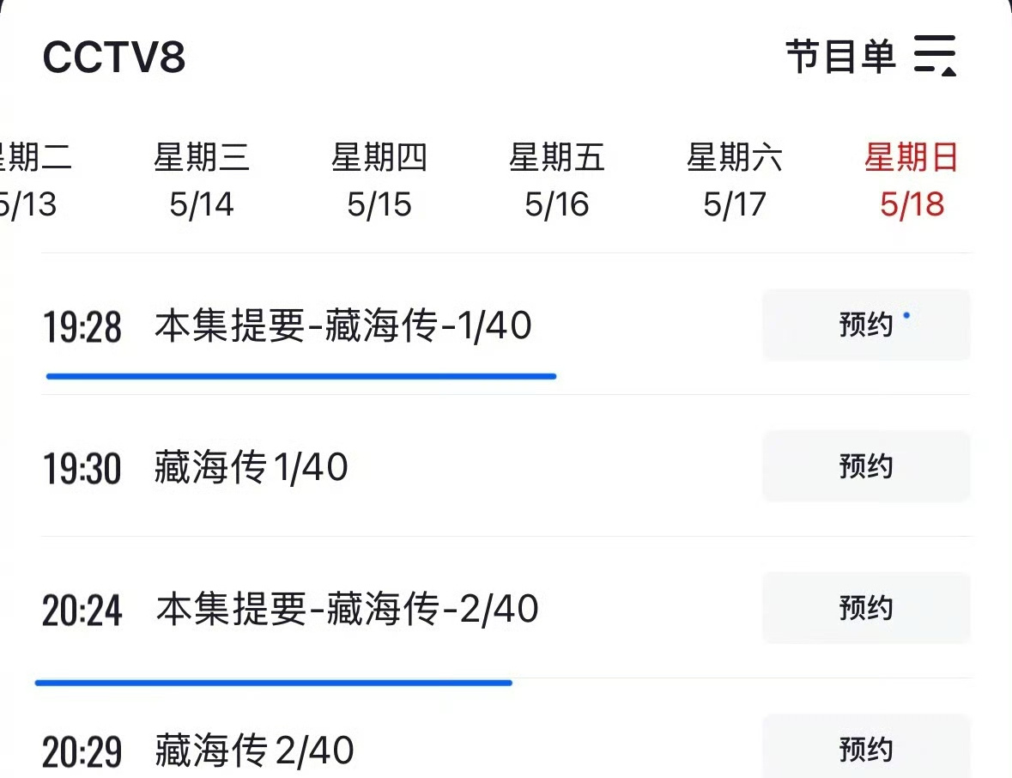Reserve the 19:30 藏海传 1/40 program
The image size is (1012, 778).
(x=866, y=466)
